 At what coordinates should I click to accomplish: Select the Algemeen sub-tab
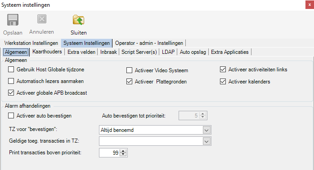pyautogui.click(x=16, y=52)
